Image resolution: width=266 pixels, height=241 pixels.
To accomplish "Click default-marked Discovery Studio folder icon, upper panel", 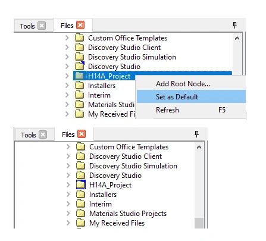I will pyautogui.click(x=80, y=66).
